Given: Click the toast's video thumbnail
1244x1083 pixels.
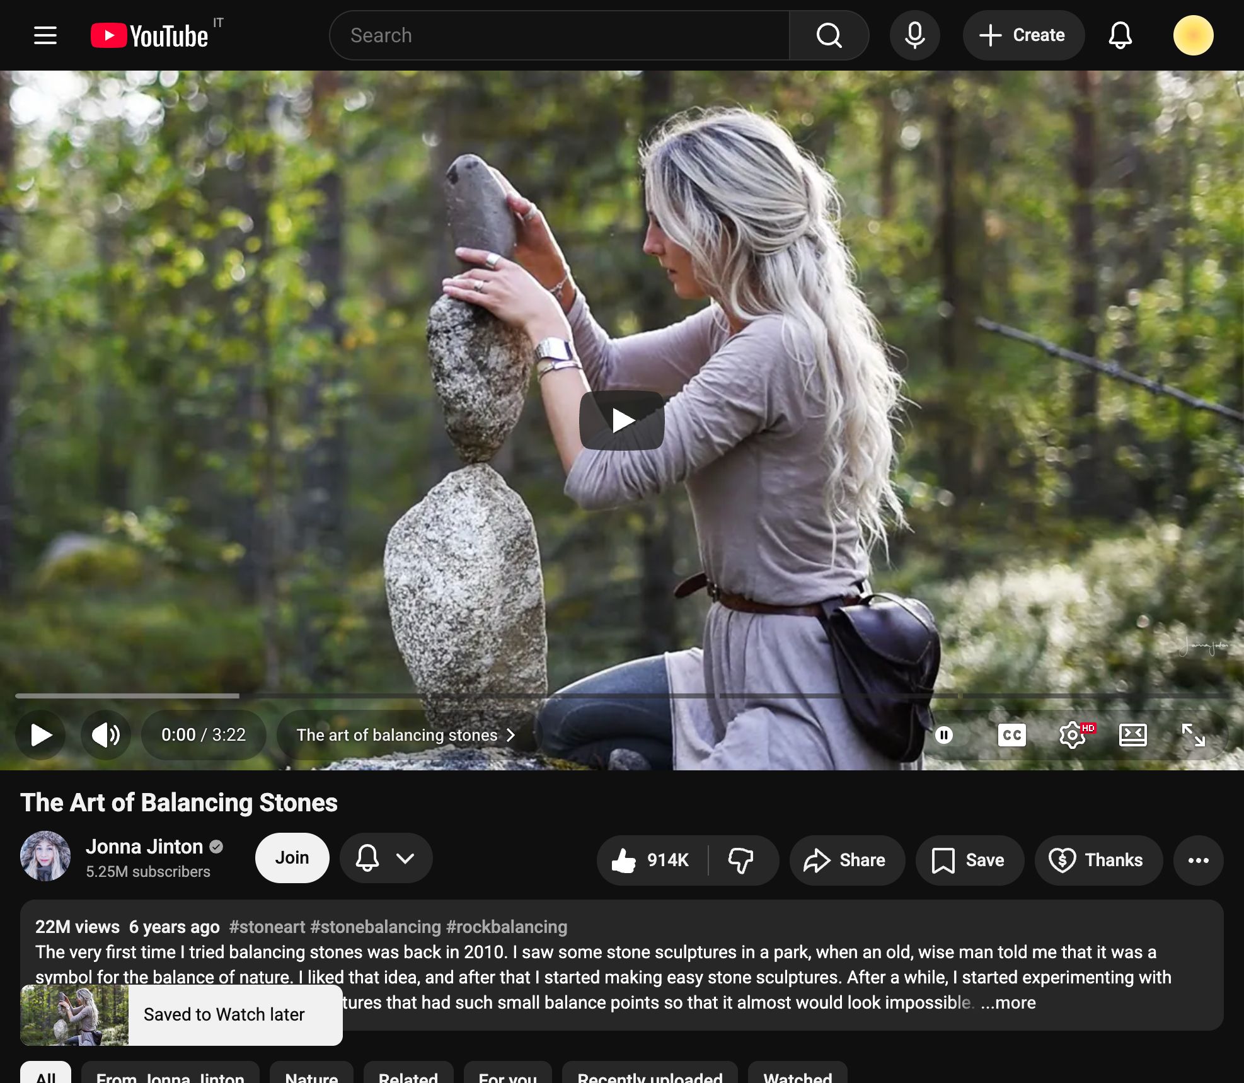Looking at the screenshot, I should pos(74,1015).
